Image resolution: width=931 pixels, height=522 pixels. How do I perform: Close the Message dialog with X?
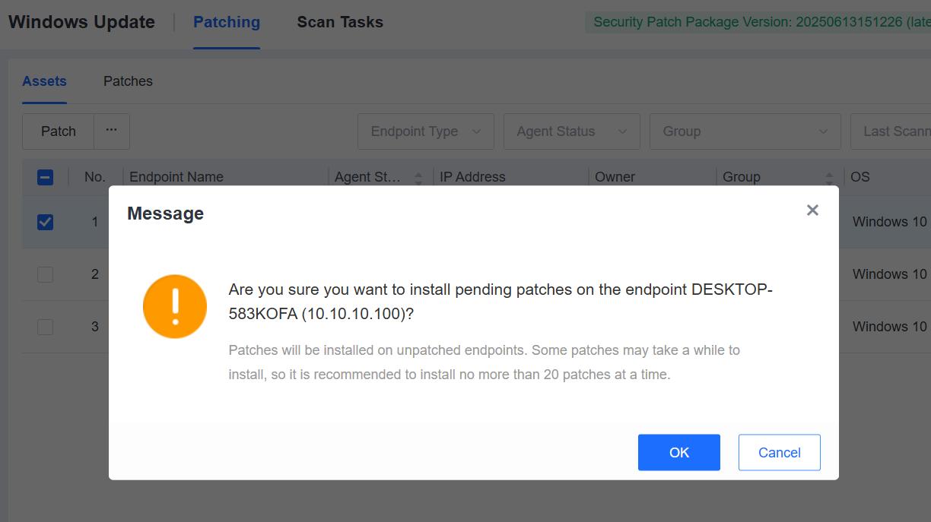(812, 210)
